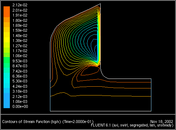Select the 9.53e-03 legend value
Viewport: 176px width, 130px height.
click(20, 61)
